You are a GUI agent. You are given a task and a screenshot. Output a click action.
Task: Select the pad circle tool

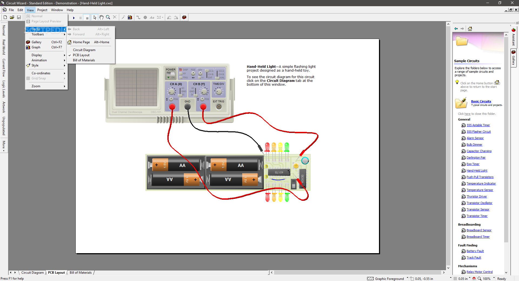coord(145,17)
